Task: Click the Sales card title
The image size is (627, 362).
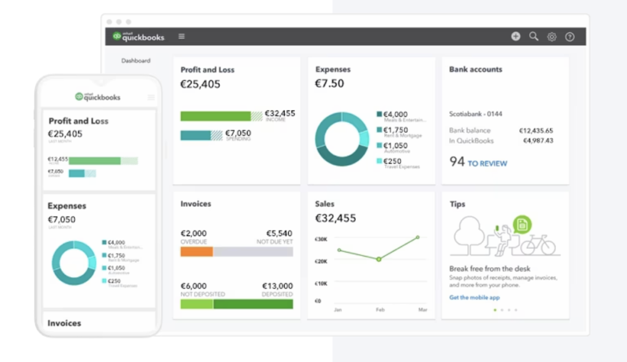Action: 325,204
